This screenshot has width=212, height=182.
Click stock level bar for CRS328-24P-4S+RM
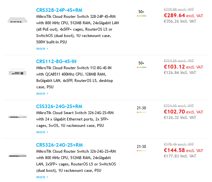(x=141, y=16)
